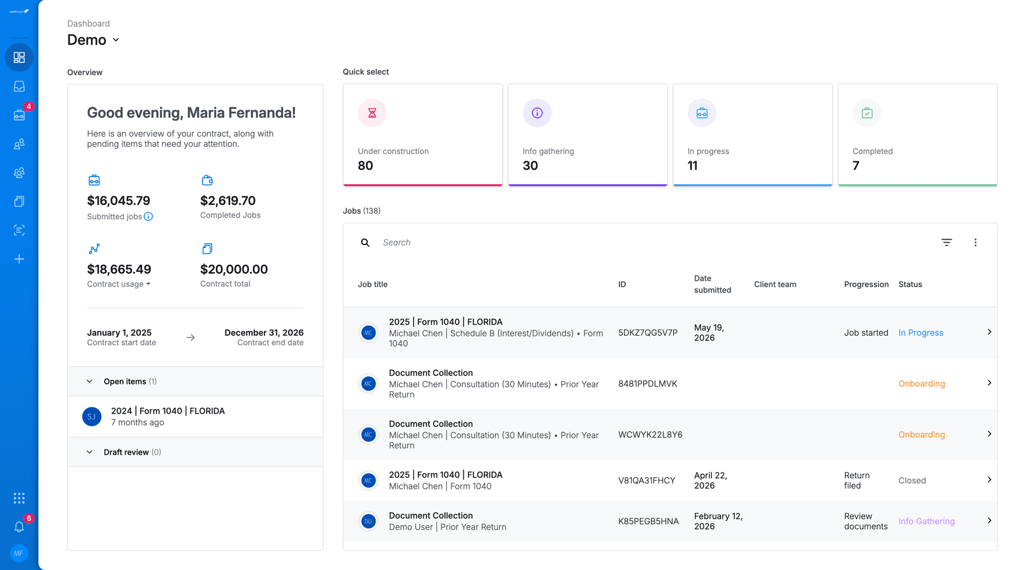The width and height of the screenshot is (1026, 570).
Task: Click the In Progress status link
Action: [x=921, y=333]
